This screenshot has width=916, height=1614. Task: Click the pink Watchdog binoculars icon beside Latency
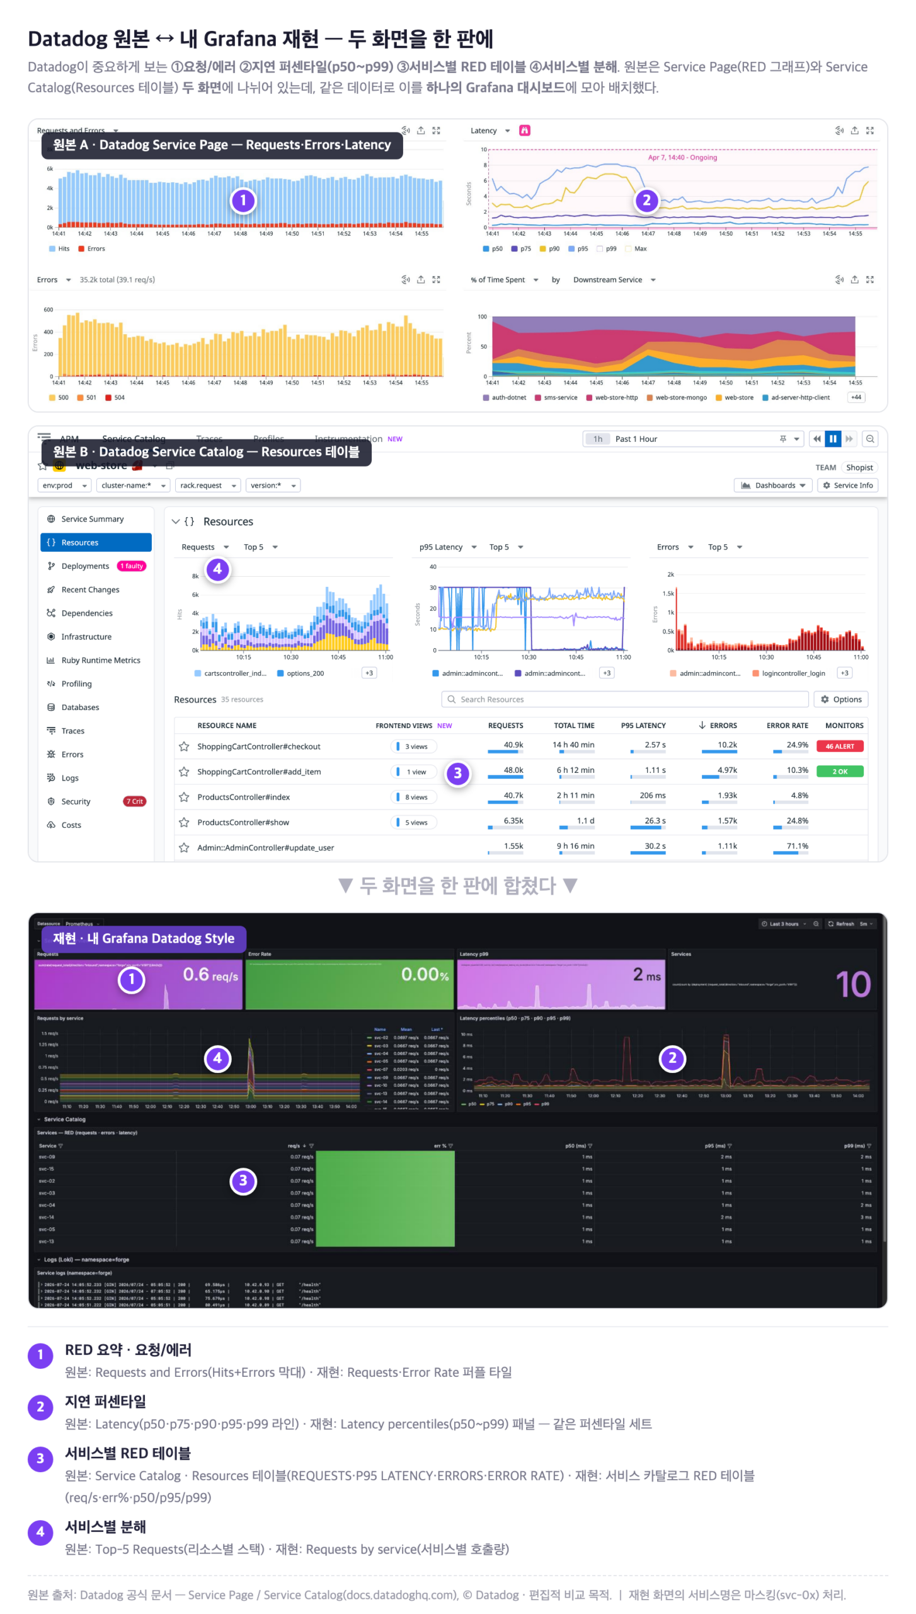(x=524, y=131)
